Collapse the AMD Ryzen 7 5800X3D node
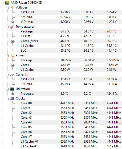Viewport: 122px width, 149px height. [2, 3]
